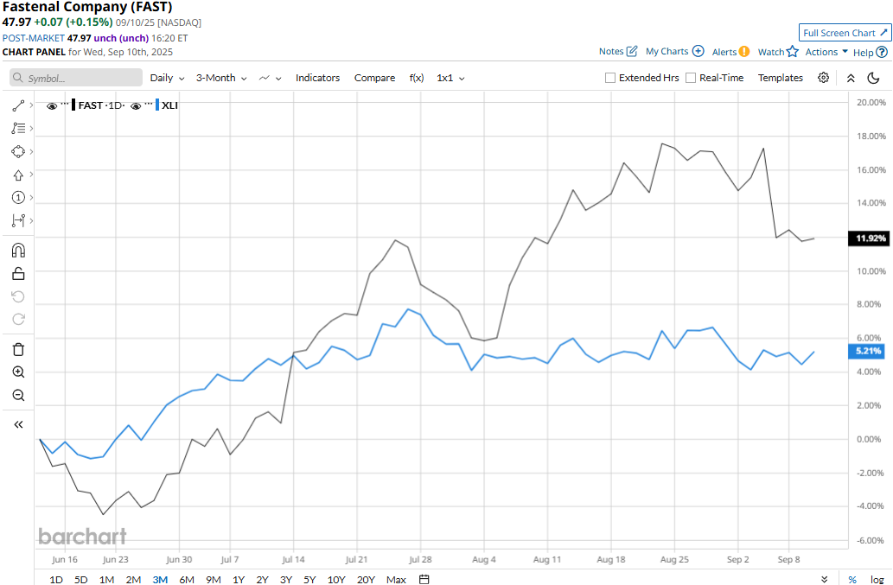Open the Templates menu

pos(781,78)
